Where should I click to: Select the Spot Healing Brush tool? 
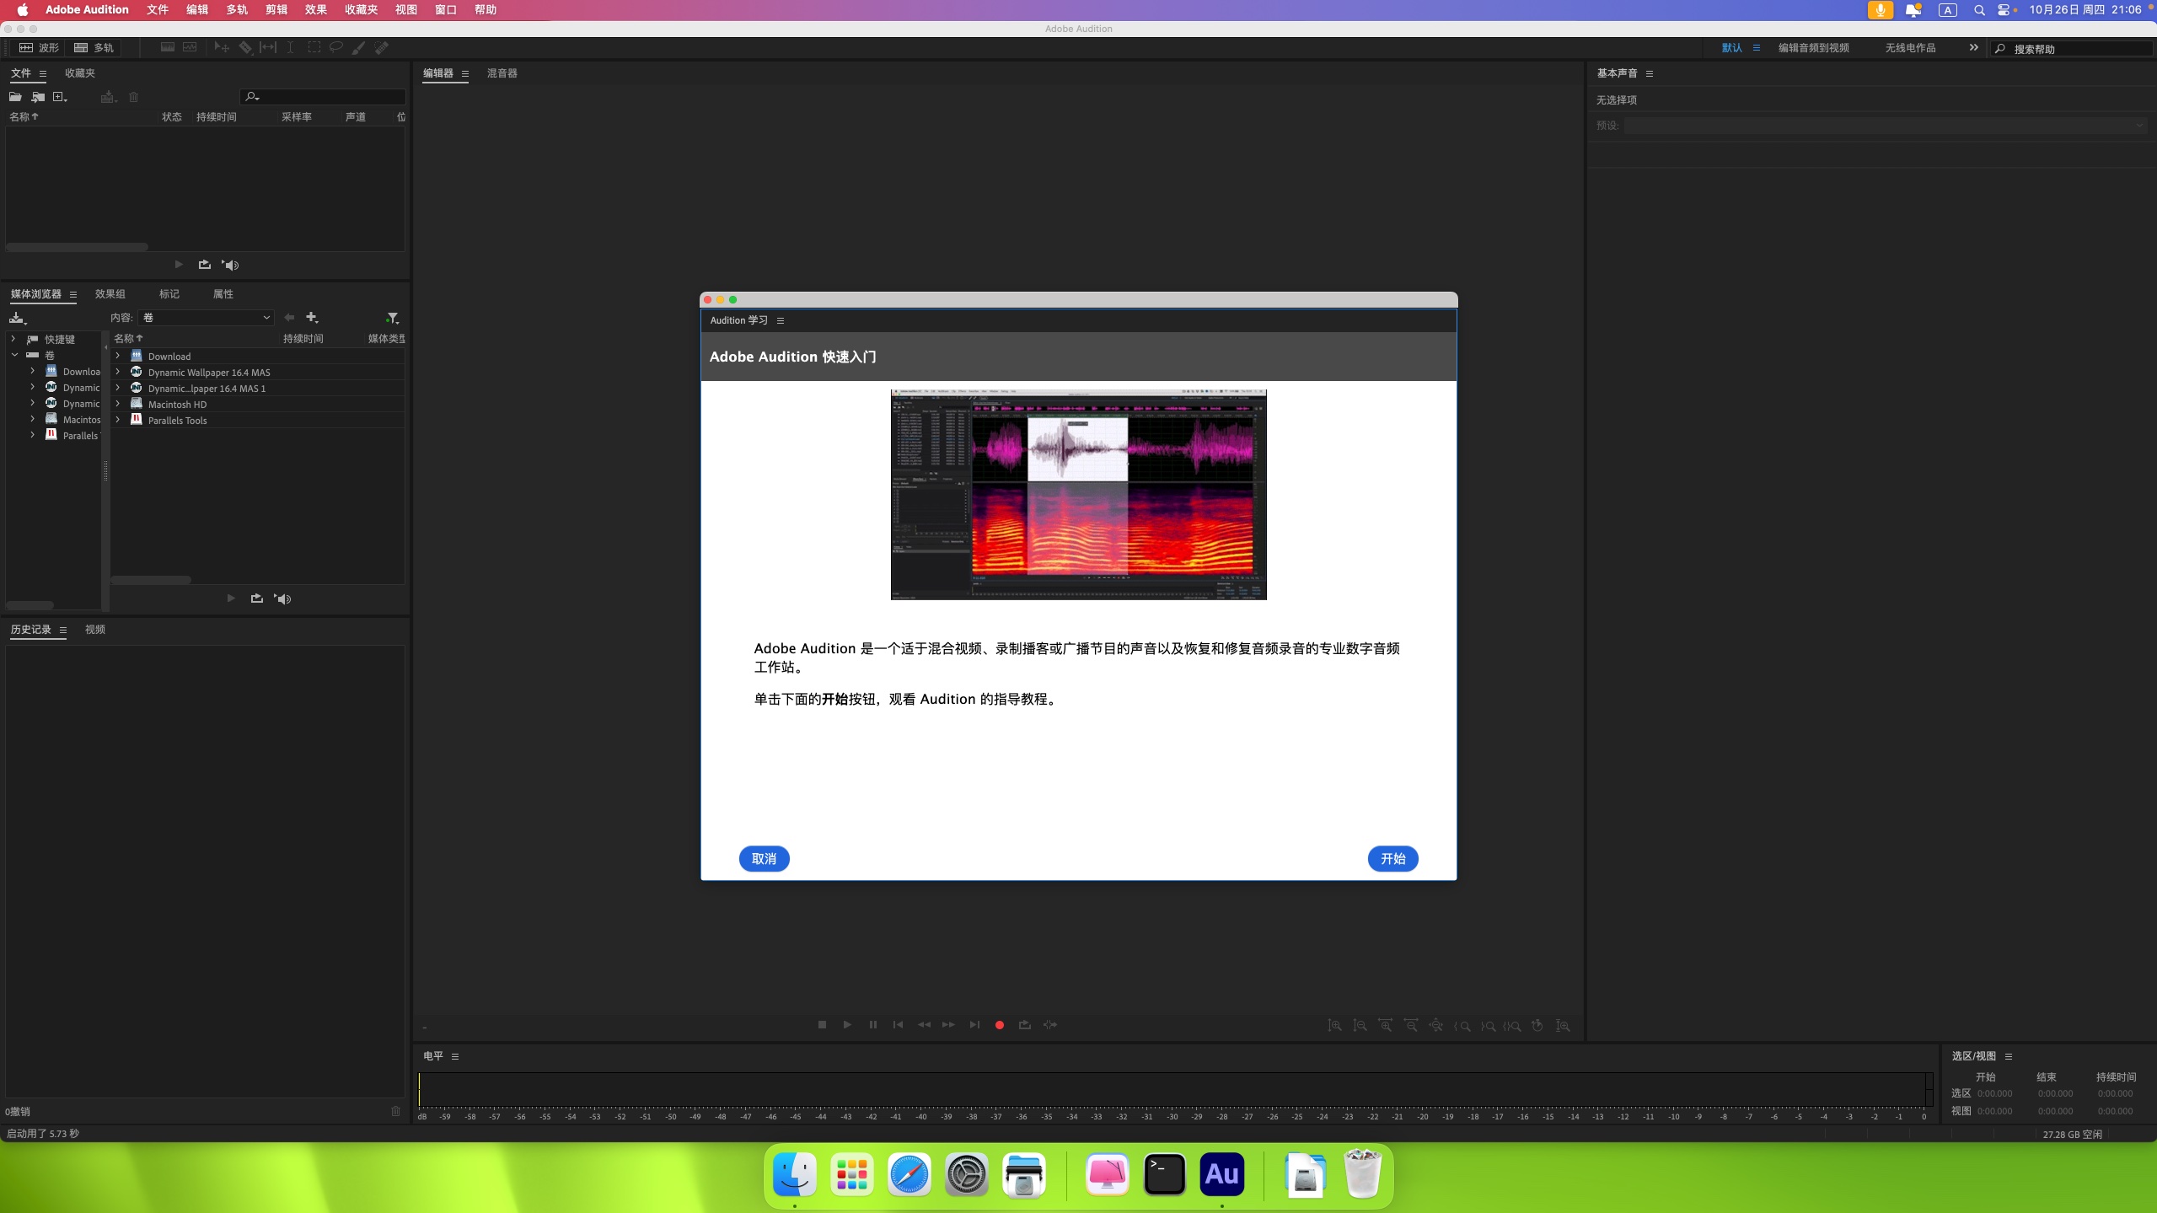point(382,48)
